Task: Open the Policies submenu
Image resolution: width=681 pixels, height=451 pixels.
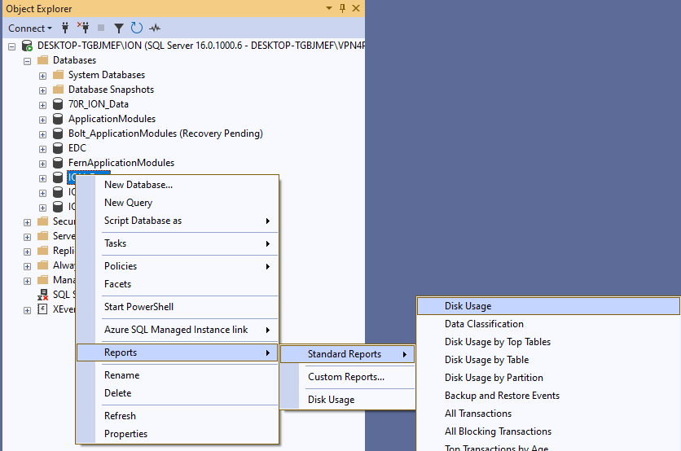Action: tap(178, 266)
